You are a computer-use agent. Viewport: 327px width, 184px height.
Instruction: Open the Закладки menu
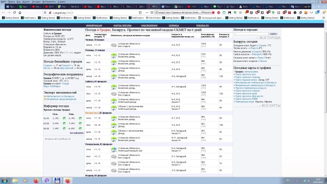coord(36,2)
